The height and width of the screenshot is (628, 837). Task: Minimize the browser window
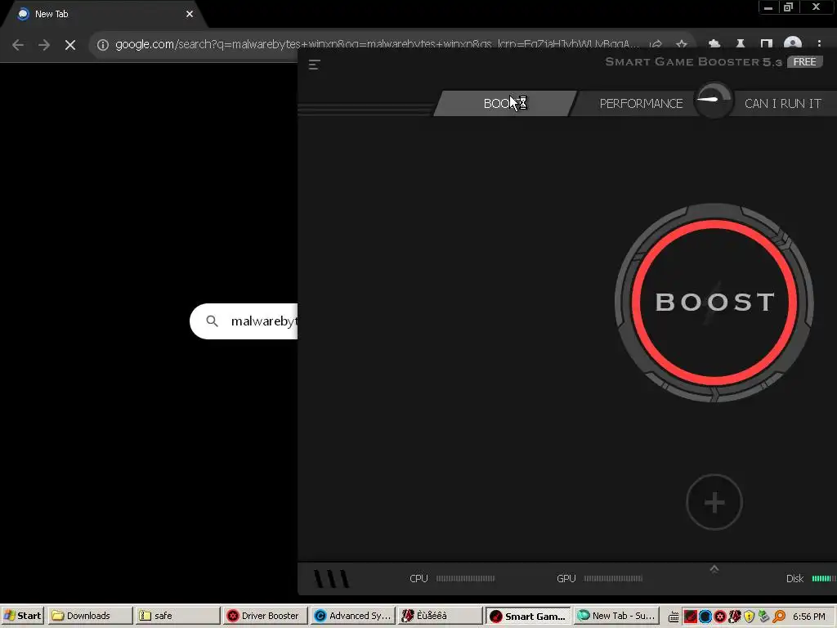768,7
